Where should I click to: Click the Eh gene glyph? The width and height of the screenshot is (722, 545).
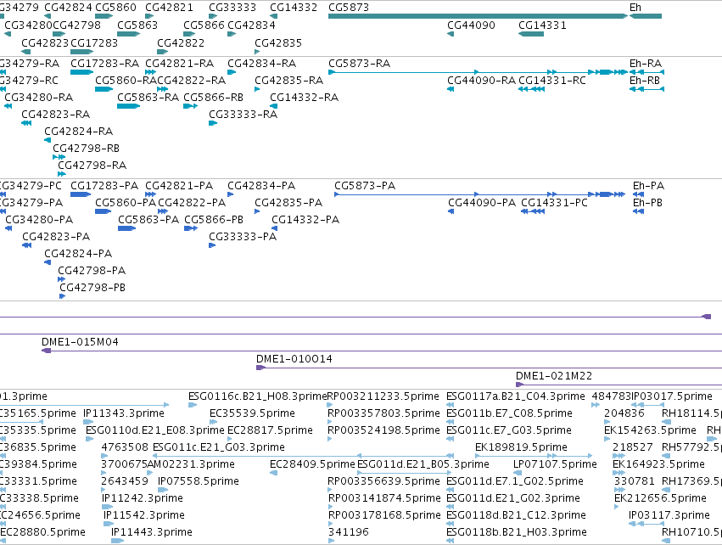coord(646,16)
